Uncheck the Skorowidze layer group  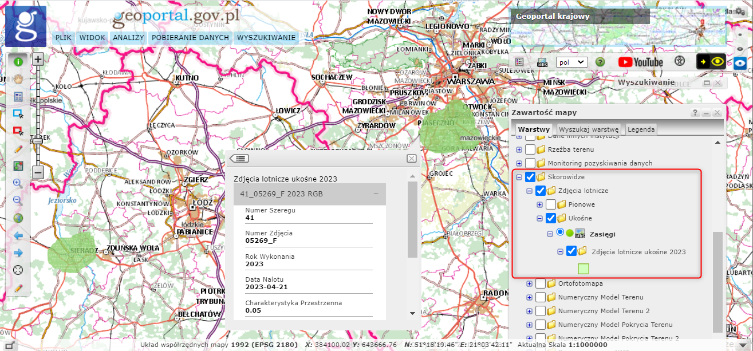click(530, 177)
